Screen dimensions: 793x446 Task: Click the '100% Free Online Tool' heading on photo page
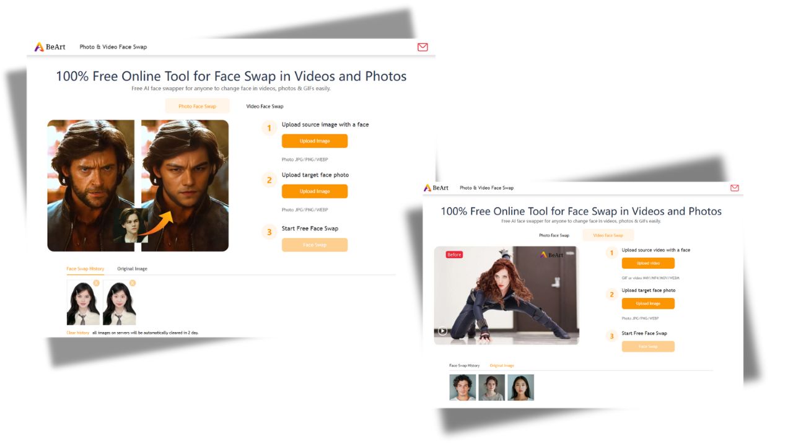point(231,76)
